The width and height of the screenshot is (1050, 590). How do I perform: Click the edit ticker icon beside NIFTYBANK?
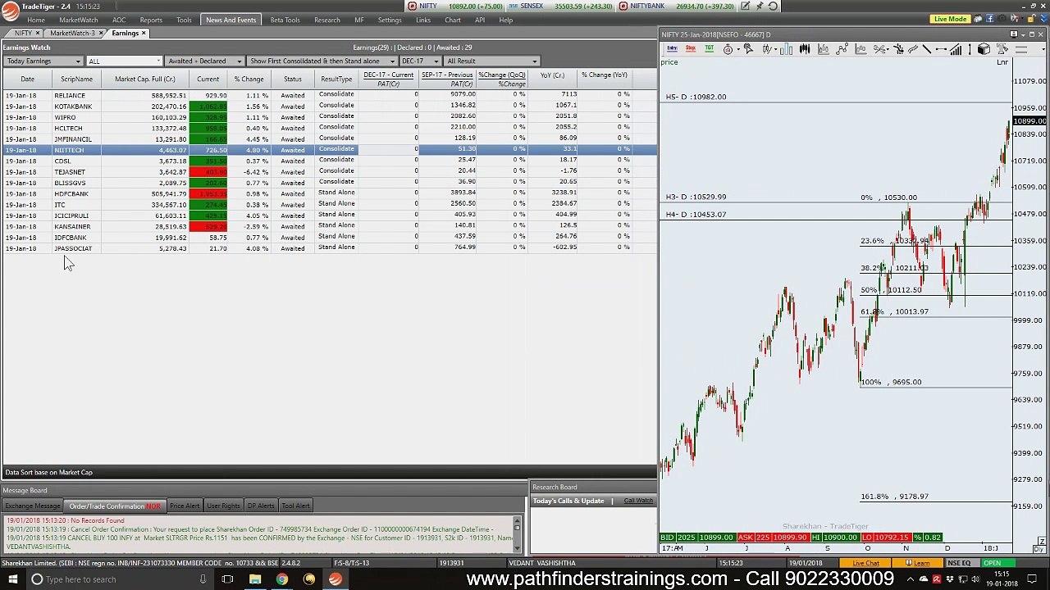pos(745,6)
